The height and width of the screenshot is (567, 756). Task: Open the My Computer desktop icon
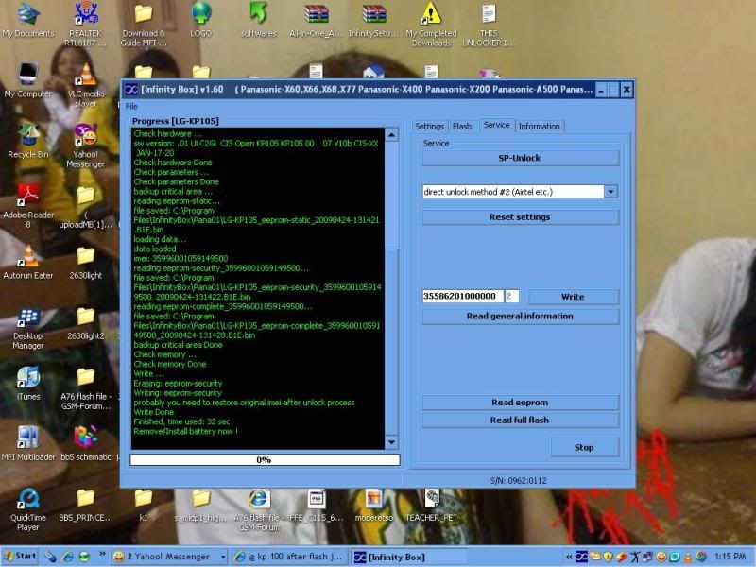28,80
